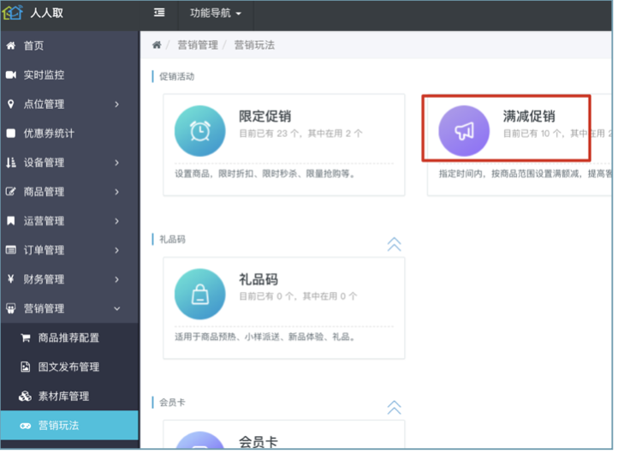Open the 礼品码 card title
618x454 pixels.
click(x=258, y=279)
